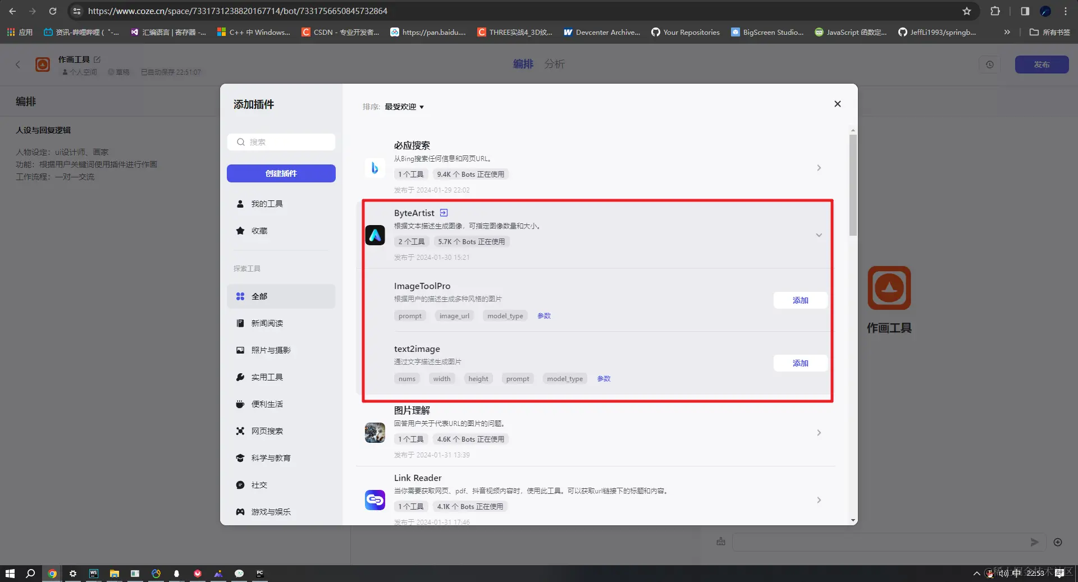Click the chat send arrow icon
Viewport: 1078px width, 582px height.
[x=1034, y=542]
